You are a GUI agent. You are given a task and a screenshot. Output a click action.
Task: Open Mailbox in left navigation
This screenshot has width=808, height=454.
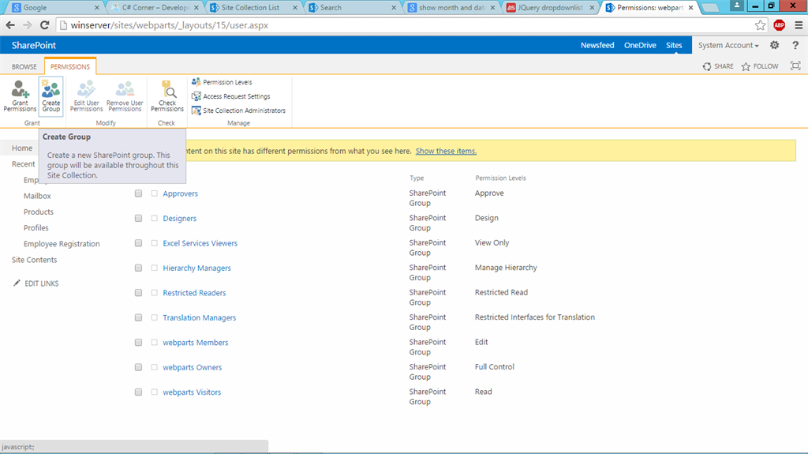[x=37, y=196]
